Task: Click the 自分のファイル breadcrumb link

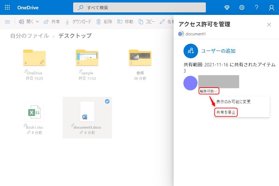Action: pyautogui.click(x=29, y=36)
